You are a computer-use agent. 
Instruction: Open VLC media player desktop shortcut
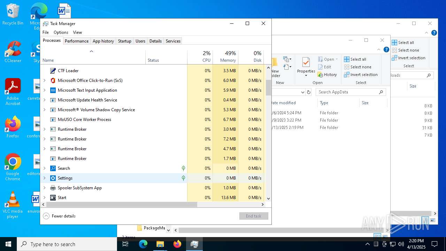point(13,205)
